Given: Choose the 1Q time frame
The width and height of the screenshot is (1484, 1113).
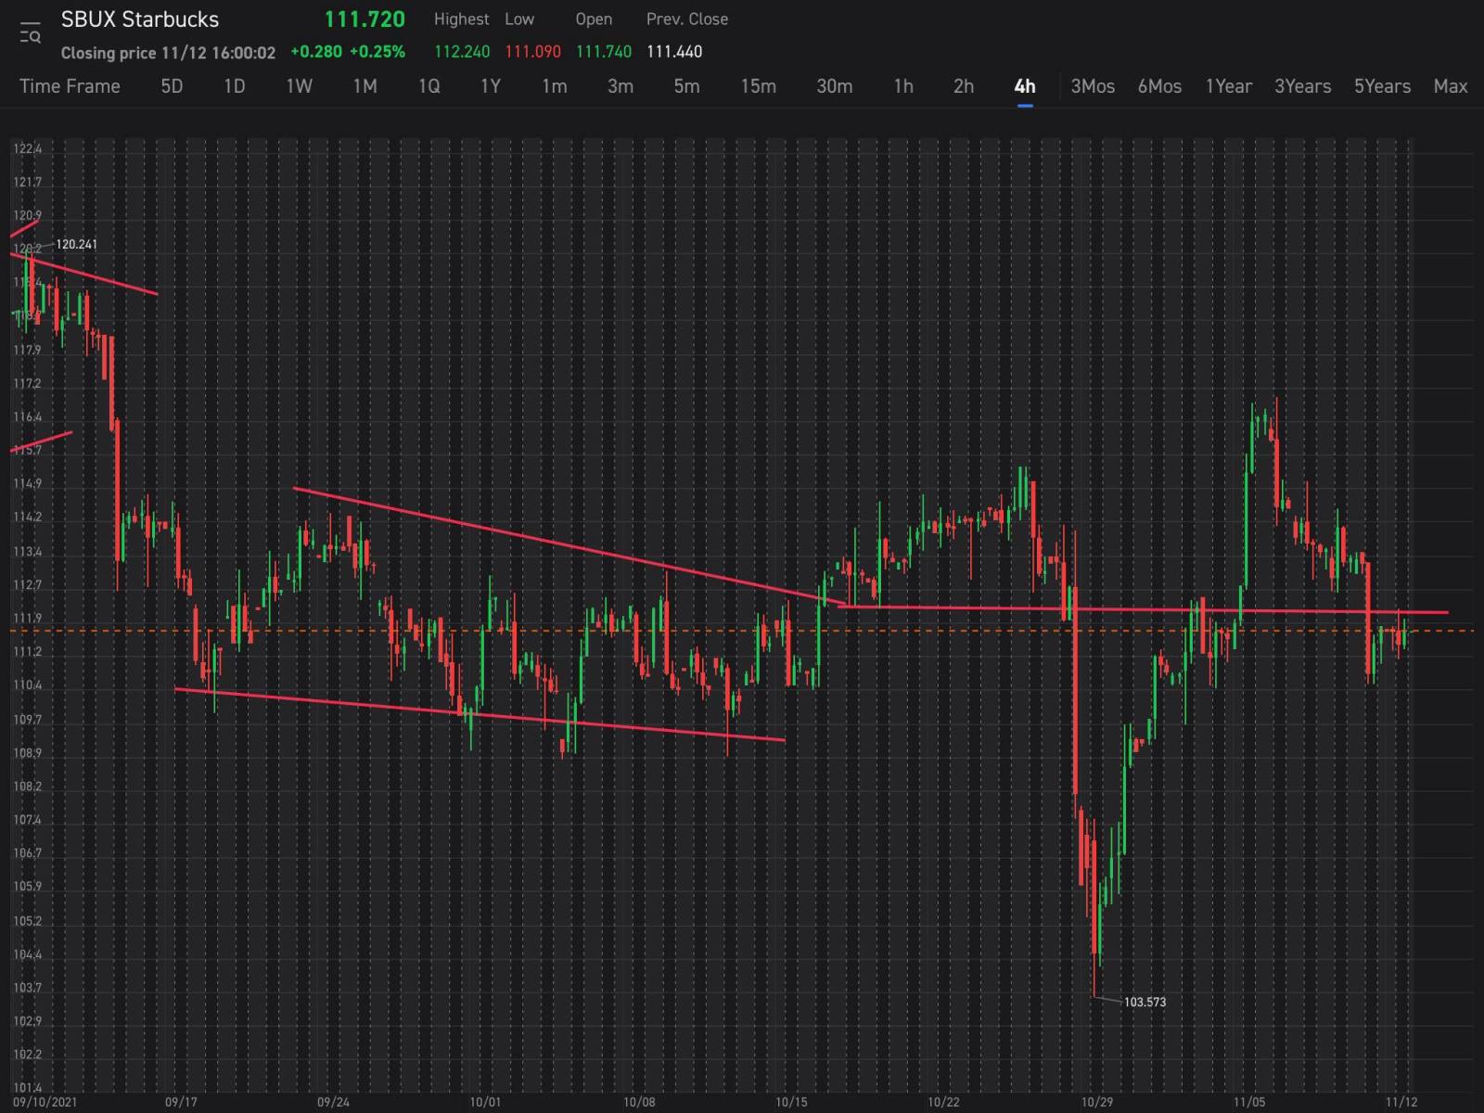Looking at the screenshot, I should coord(429,86).
